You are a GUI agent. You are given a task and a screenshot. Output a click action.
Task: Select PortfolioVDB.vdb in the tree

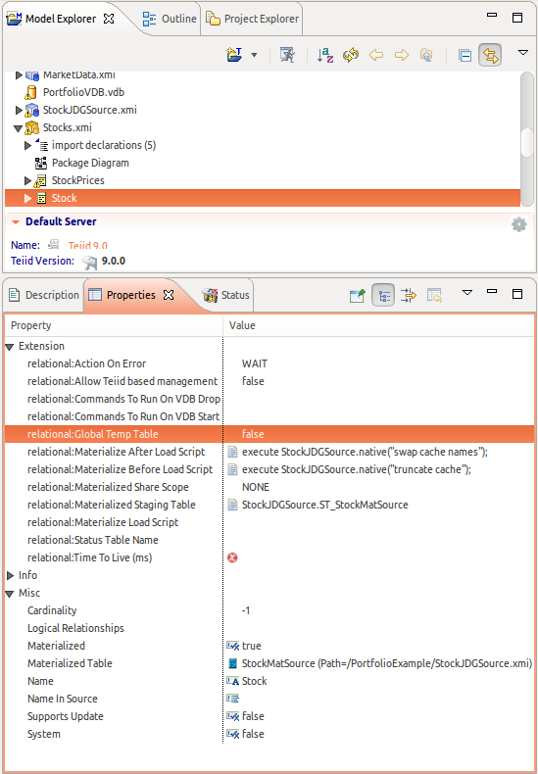[83, 92]
